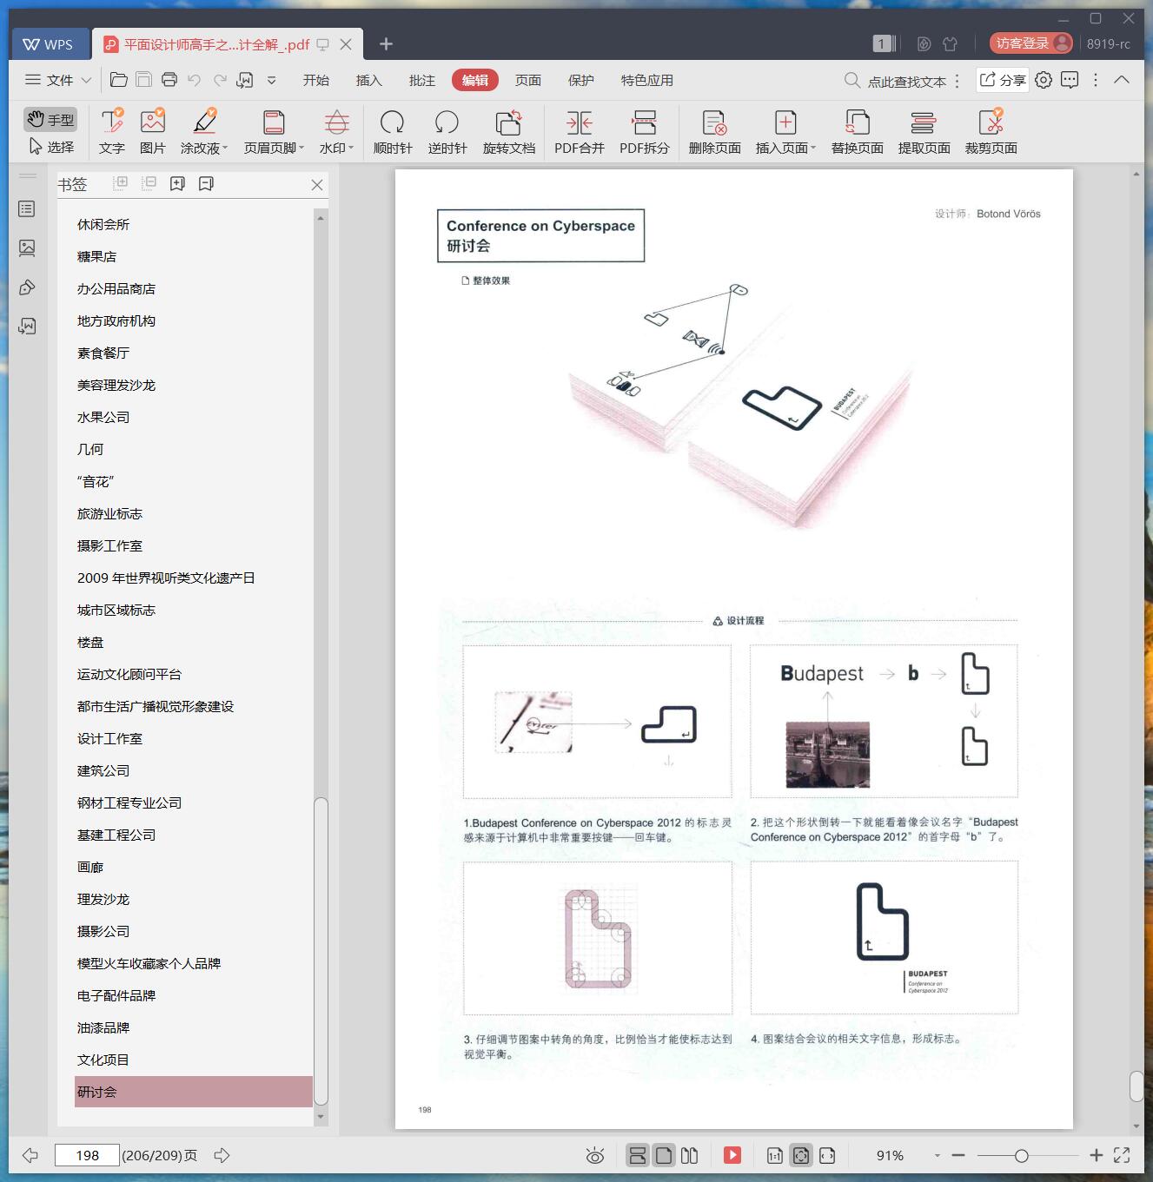Click the zoom slider handle
Image resolution: width=1153 pixels, height=1182 pixels.
coord(1022,1155)
